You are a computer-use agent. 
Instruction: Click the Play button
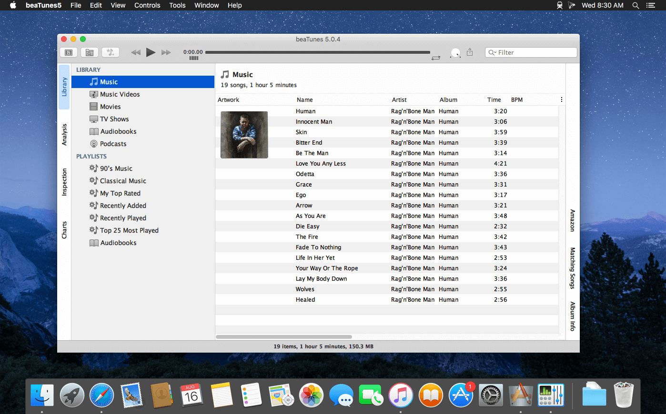[x=151, y=52]
